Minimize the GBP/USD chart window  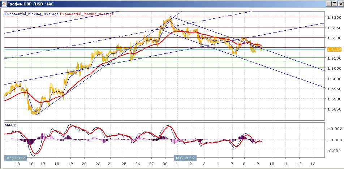(329, 4)
